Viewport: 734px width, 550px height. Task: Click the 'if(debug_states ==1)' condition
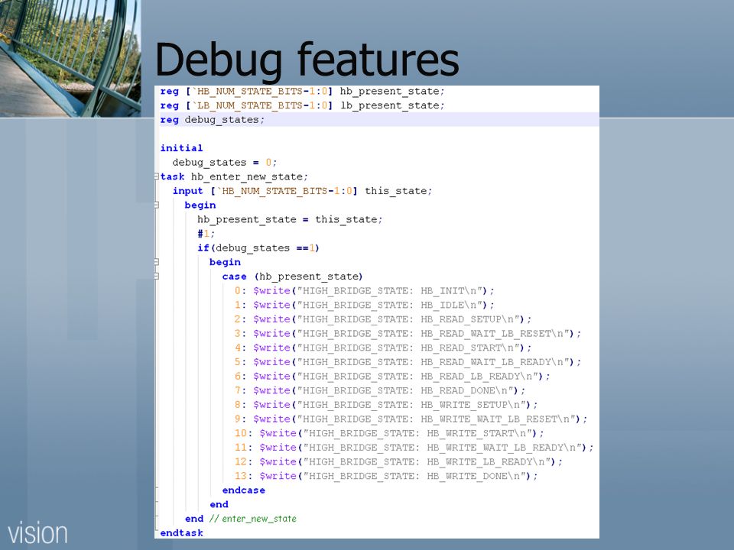point(258,247)
